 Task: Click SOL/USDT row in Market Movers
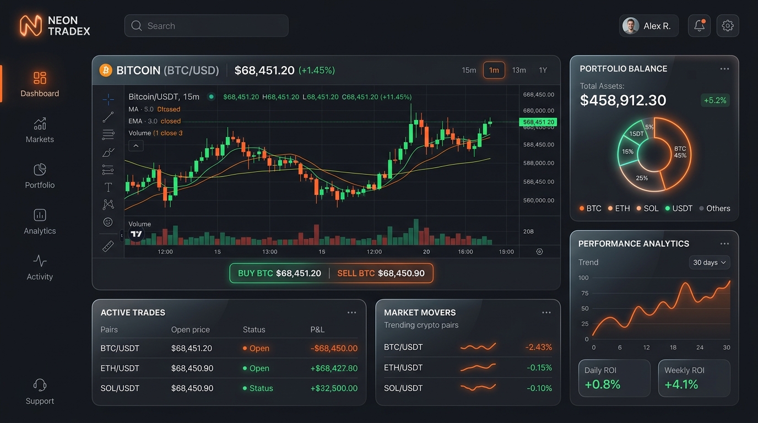pos(468,388)
